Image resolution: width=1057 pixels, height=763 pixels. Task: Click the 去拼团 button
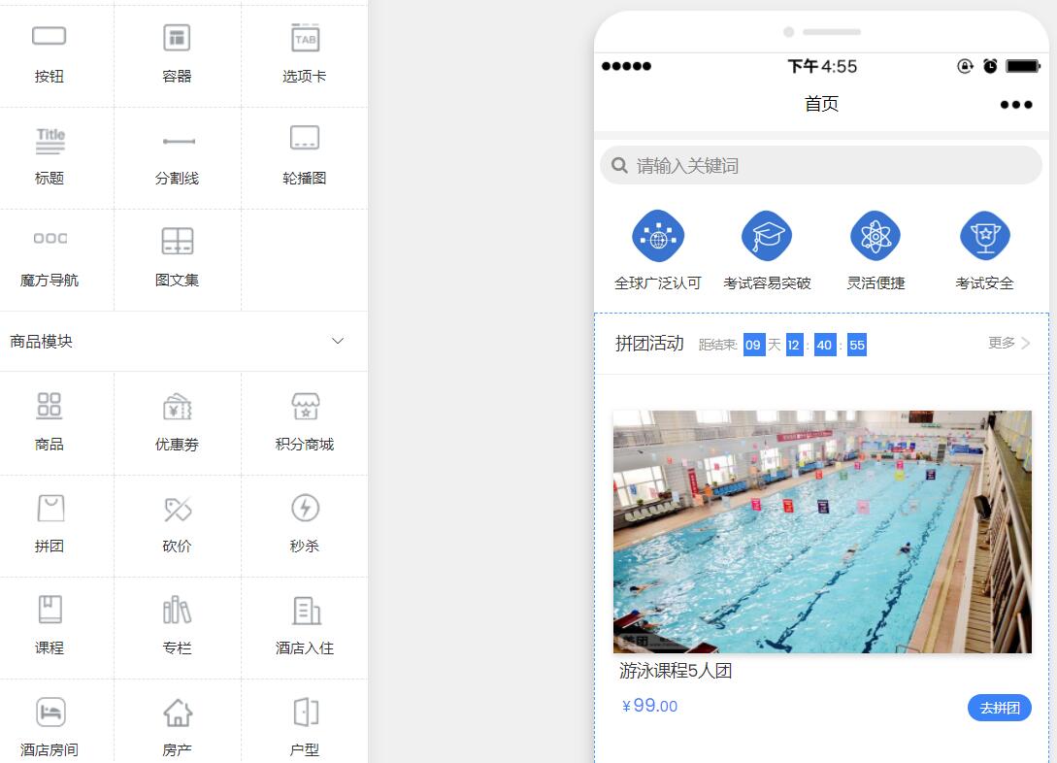click(999, 708)
